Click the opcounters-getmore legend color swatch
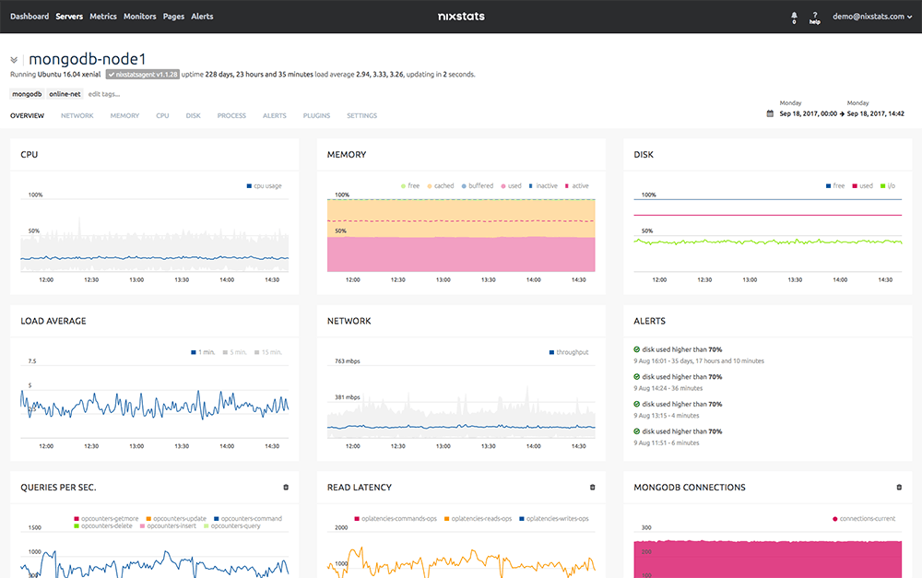Viewport: 922px width, 578px height. [x=76, y=518]
